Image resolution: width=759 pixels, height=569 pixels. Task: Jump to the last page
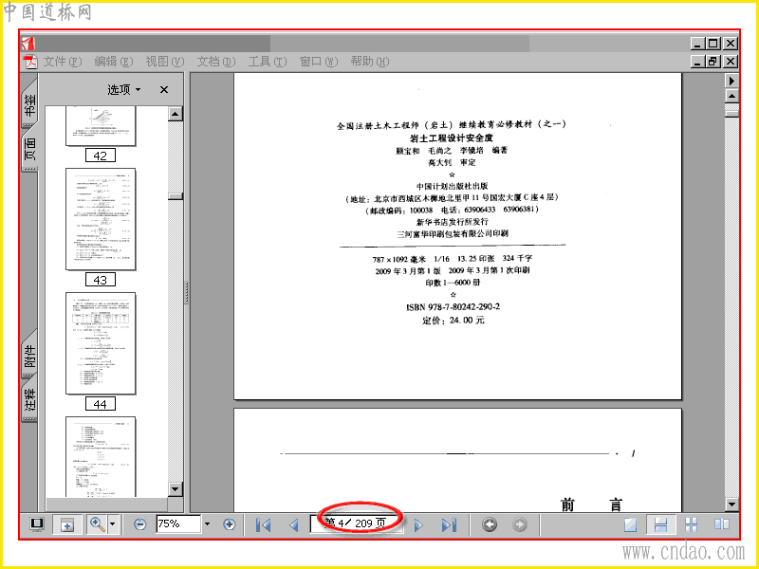pyautogui.click(x=449, y=525)
